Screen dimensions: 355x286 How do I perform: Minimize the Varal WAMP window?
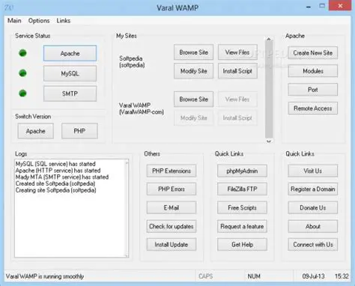(309, 7)
